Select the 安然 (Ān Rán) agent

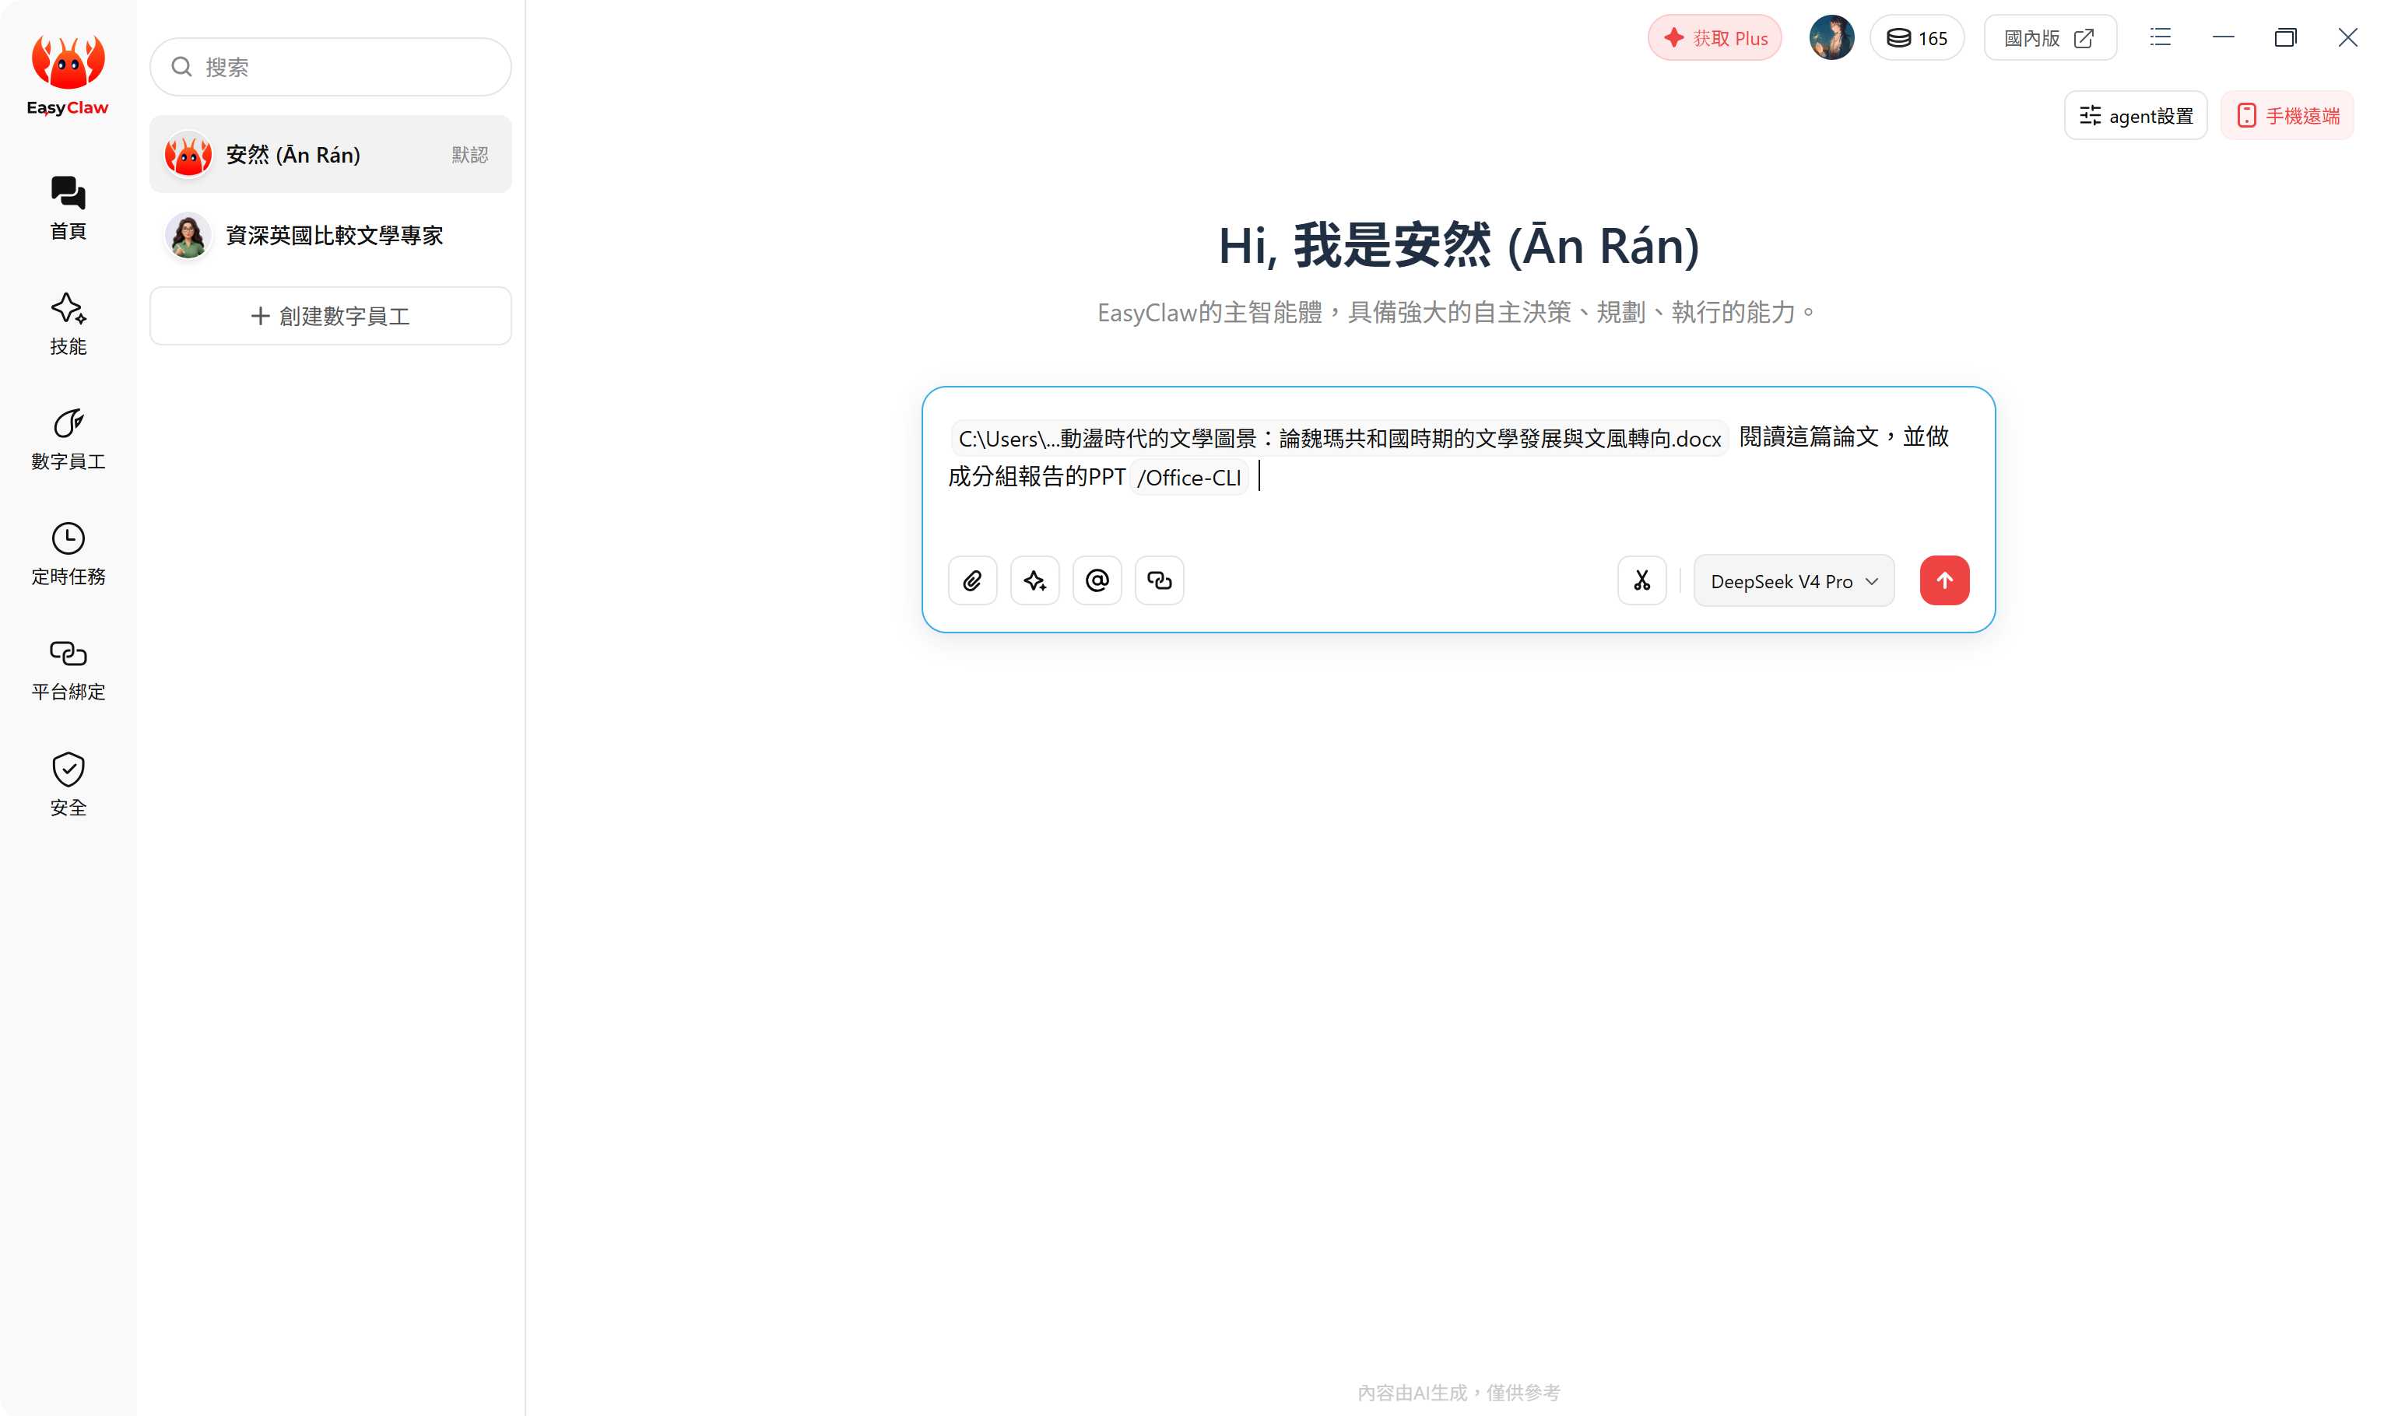[330, 155]
